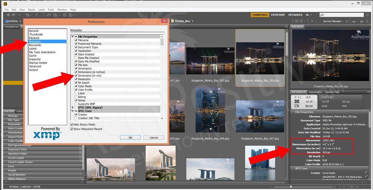This screenshot has height=190, width=373.
Task: Open the Sort by Filename dropdown
Action: coord(333,21)
